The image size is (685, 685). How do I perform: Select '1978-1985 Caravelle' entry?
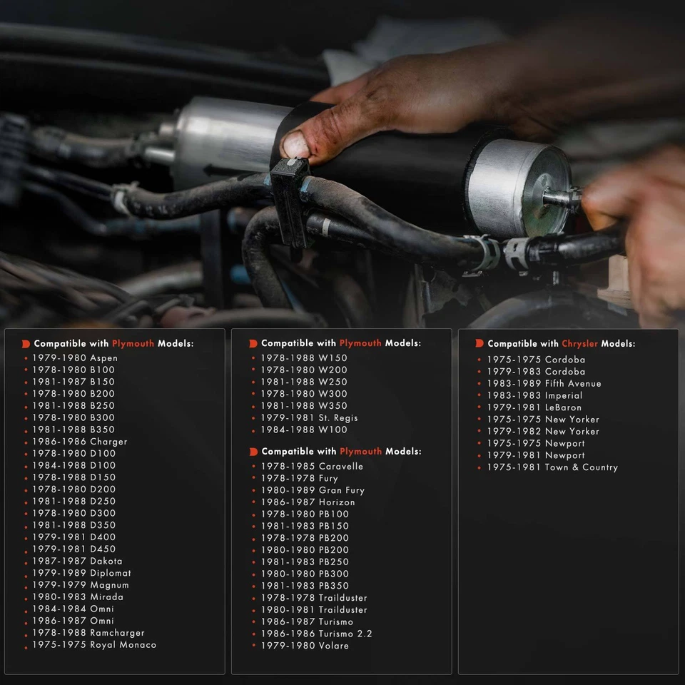[x=312, y=466]
